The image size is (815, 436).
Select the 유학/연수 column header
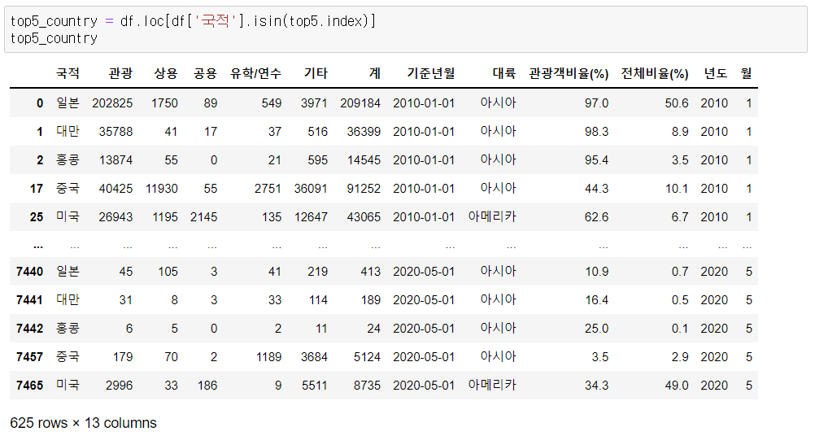(x=255, y=73)
